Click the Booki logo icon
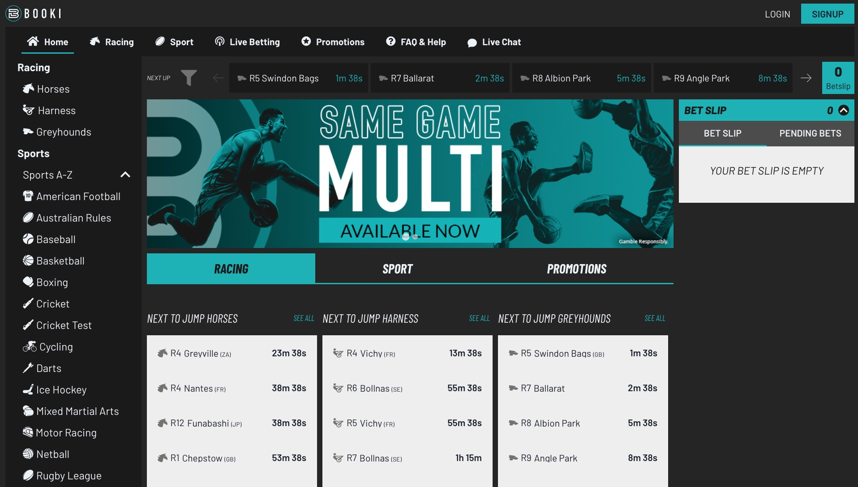This screenshot has height=487, width=858. (13, 13)
